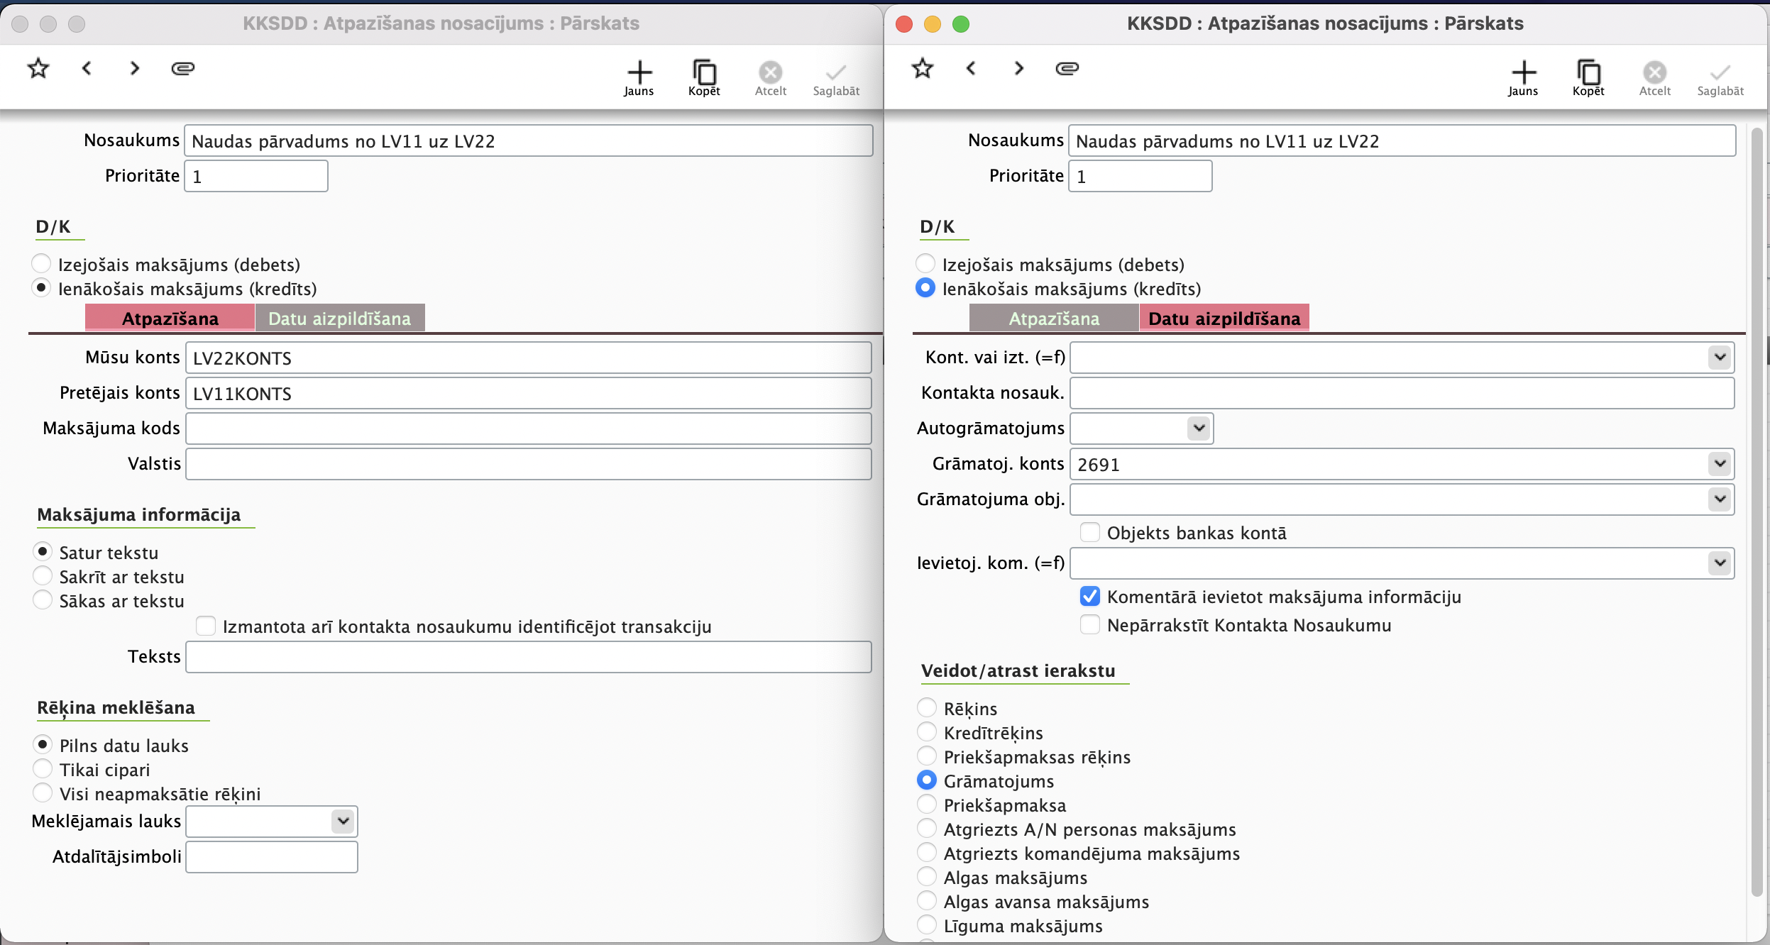Click Kopēt copy icon in left window
Image resolution: width=1770 pixels, height=945 pixels.
[704, 72]
